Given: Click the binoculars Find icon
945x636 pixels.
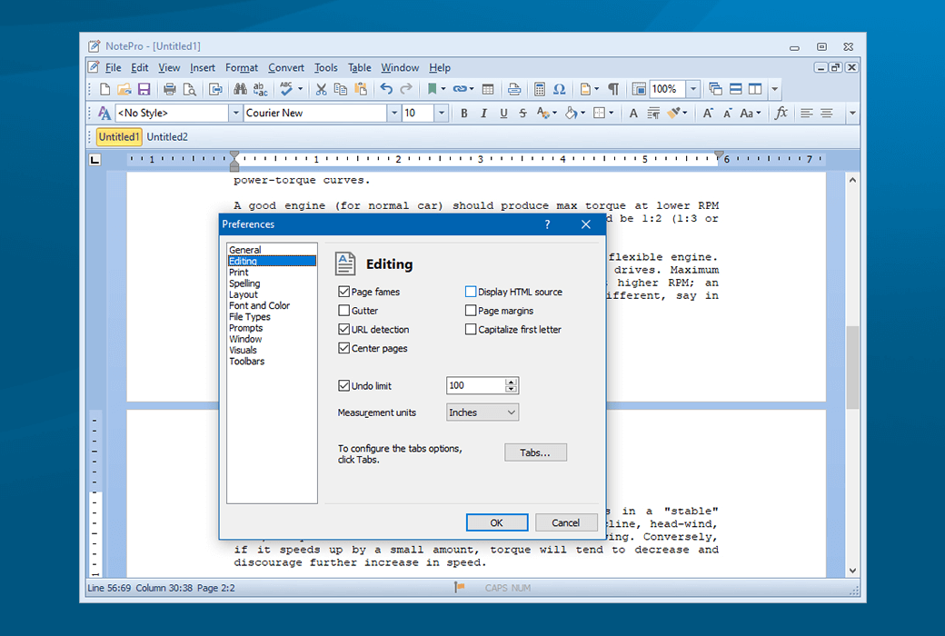Looking at the screenshot, I should tap(241, 89).
